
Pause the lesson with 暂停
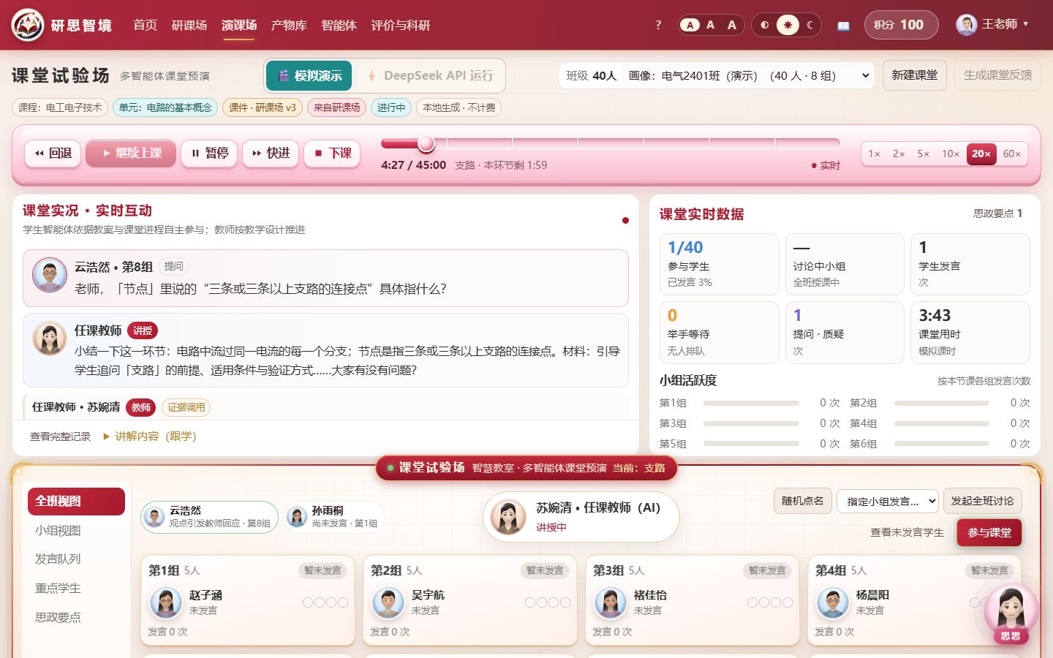(209, 154)
